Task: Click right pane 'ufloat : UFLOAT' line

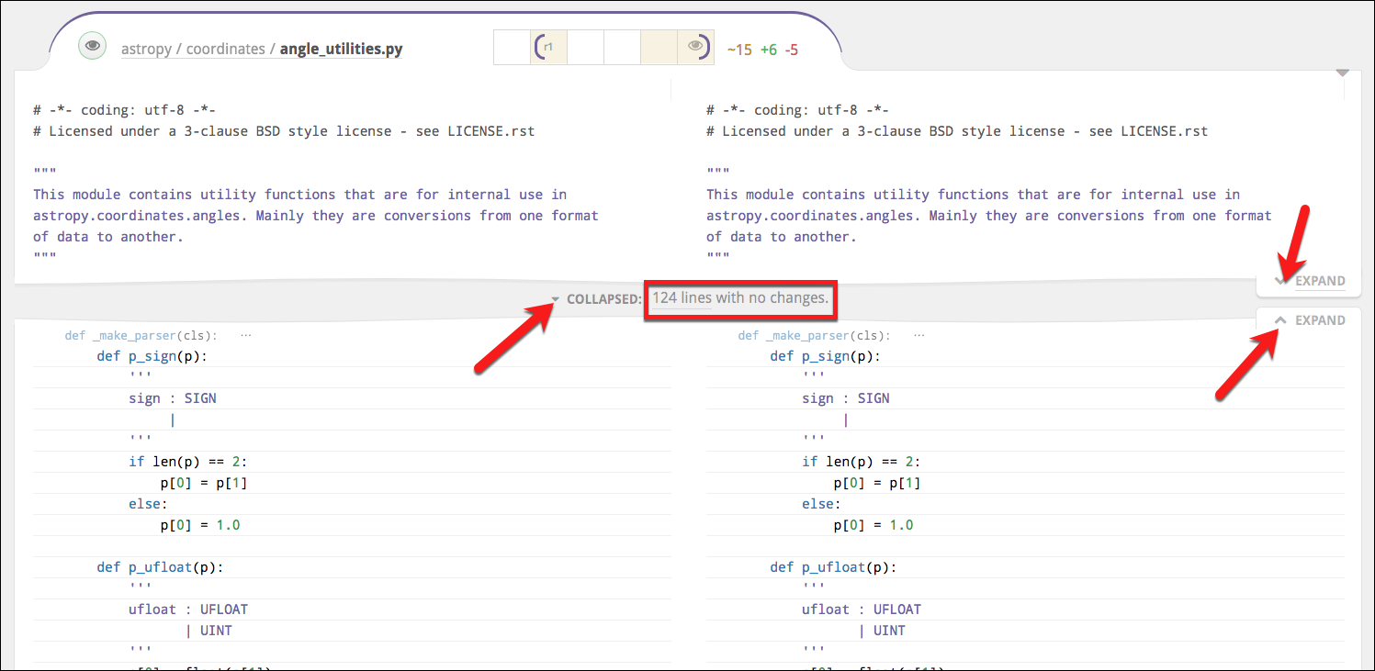Action: pyautogui.click(x=862, y=609)
